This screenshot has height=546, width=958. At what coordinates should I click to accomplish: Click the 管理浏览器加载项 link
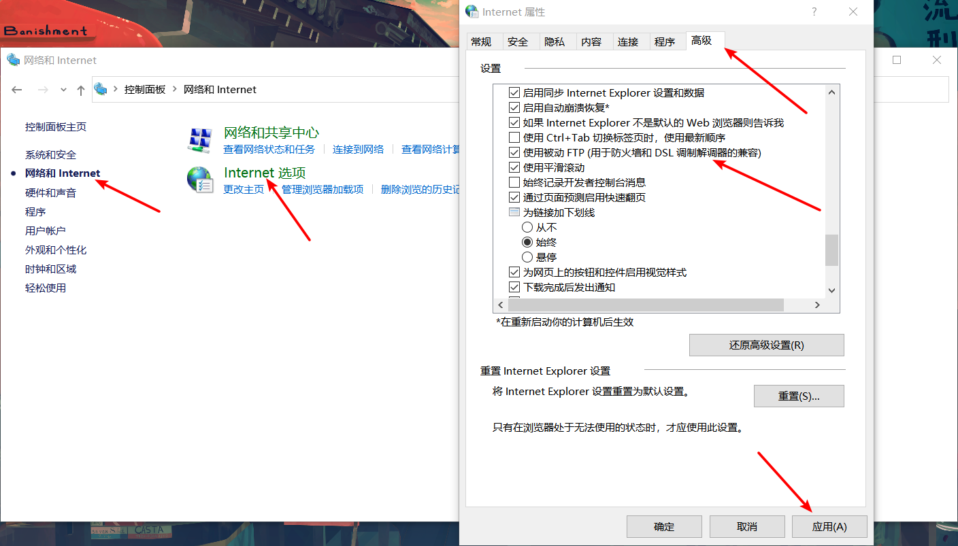click(323, 189)
